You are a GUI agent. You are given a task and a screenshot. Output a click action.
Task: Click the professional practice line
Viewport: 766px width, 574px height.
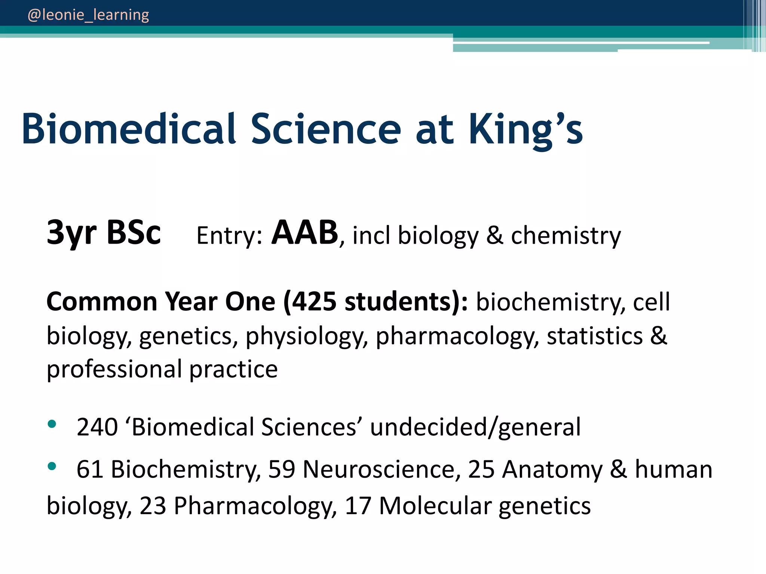(162, 369)
